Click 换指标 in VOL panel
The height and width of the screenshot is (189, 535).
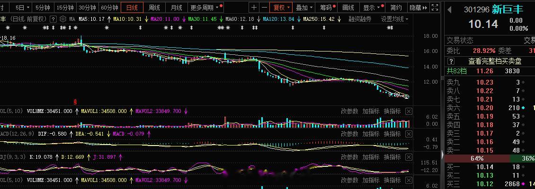pyautogui.click(x=392, y=112)
